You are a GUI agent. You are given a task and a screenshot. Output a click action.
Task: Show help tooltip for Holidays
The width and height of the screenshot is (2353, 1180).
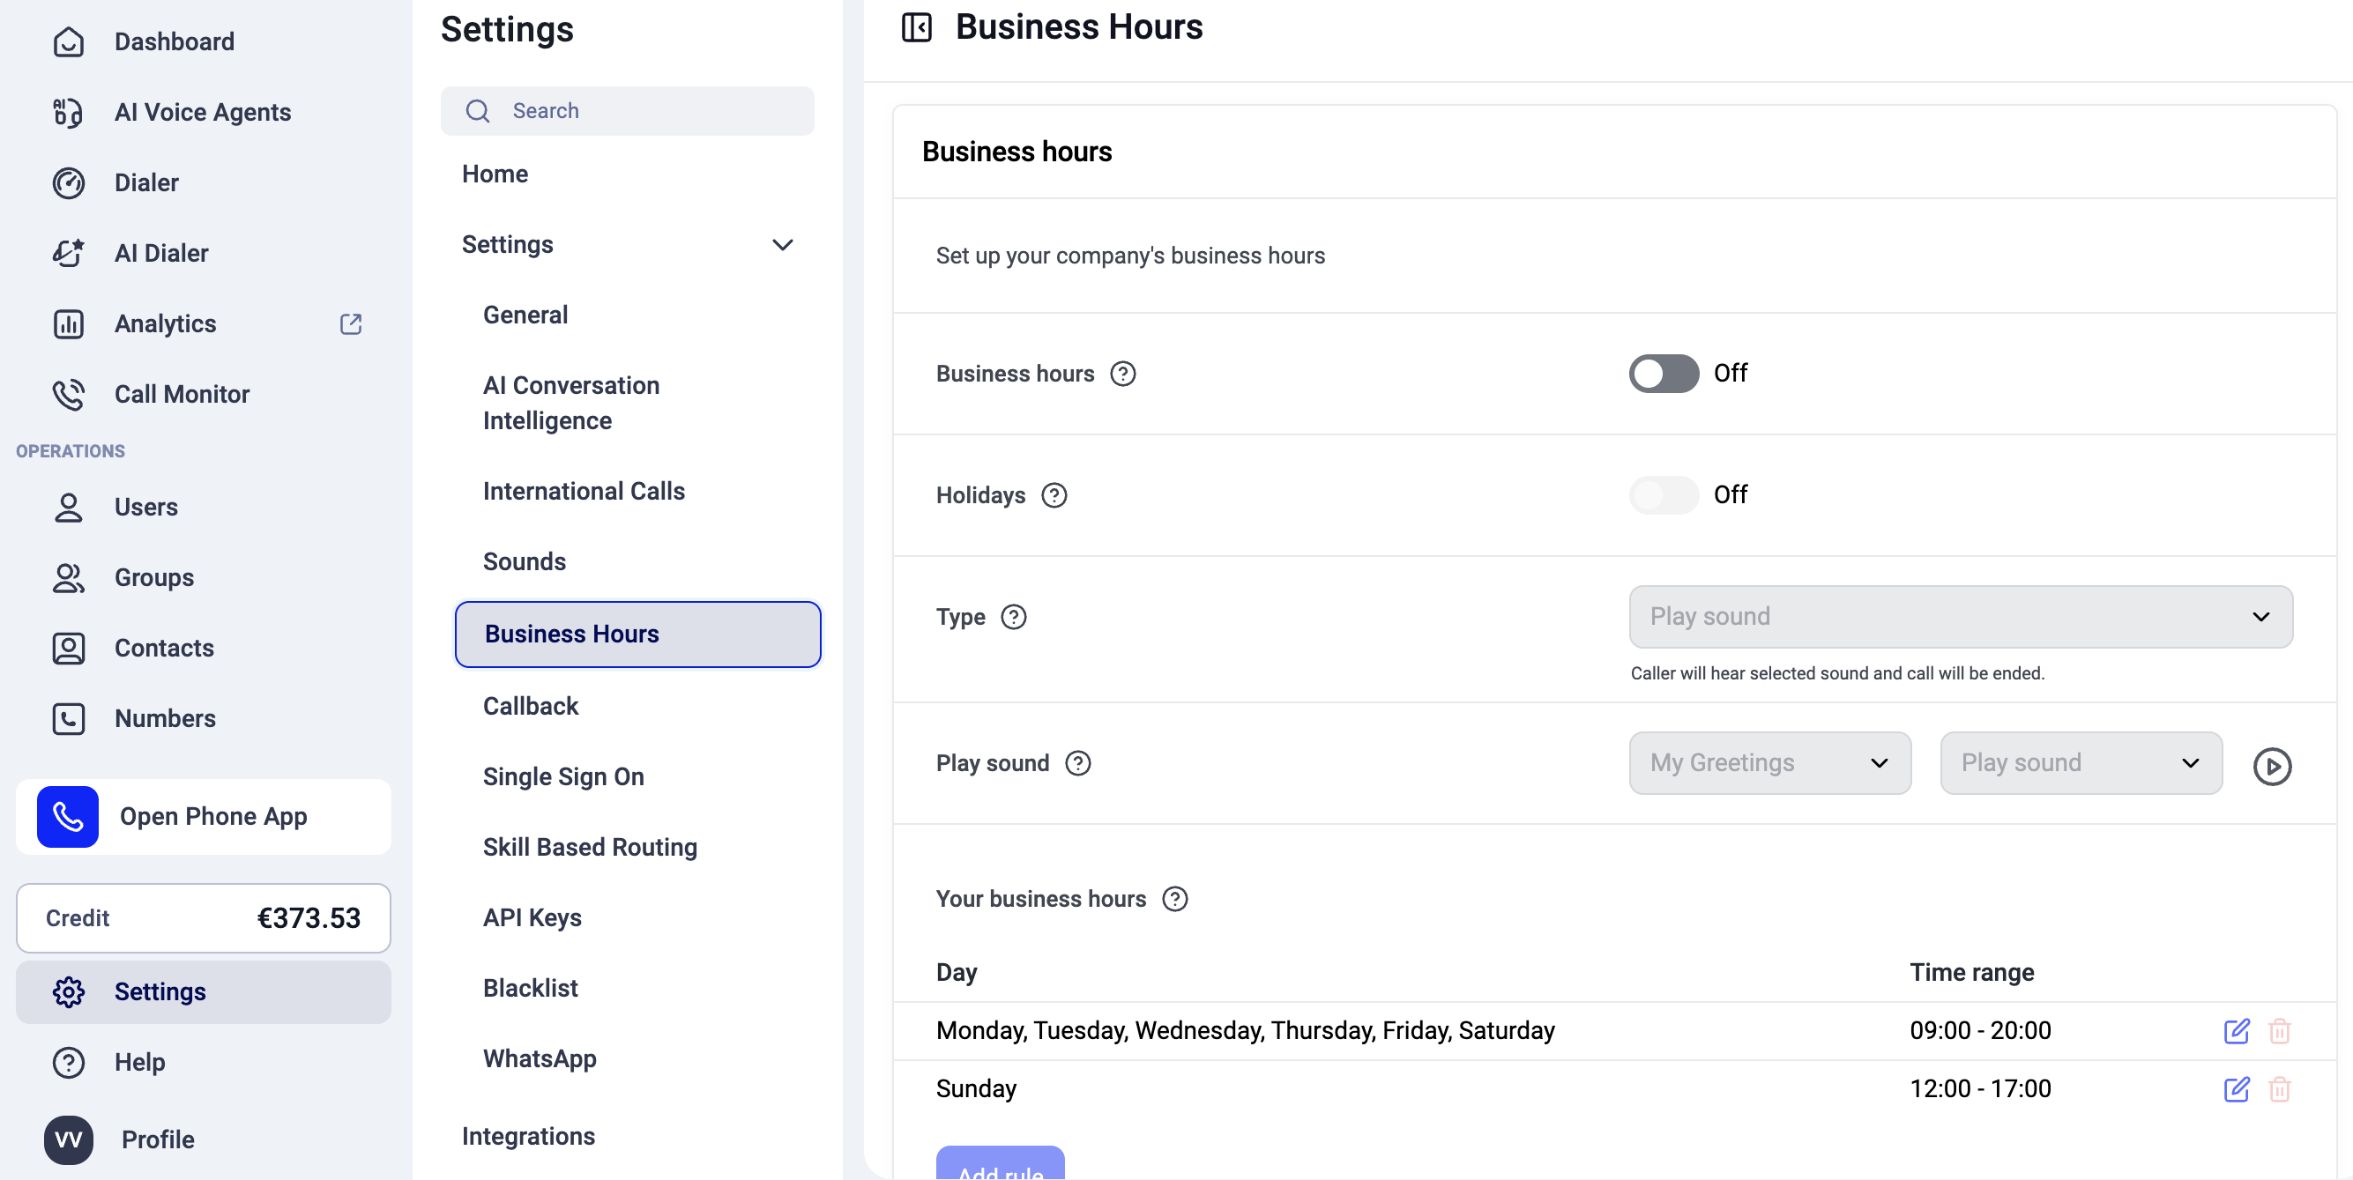tap(1054, 495)
